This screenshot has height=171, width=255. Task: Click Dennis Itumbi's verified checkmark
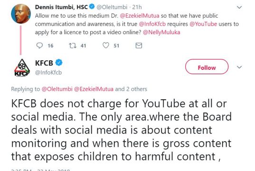tap(92, 7)
